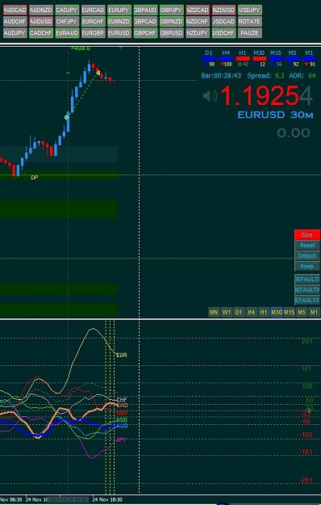Switch to EURUSD pair button
The height and width of the screenshot is (505, 321).
tap(119, 33)
